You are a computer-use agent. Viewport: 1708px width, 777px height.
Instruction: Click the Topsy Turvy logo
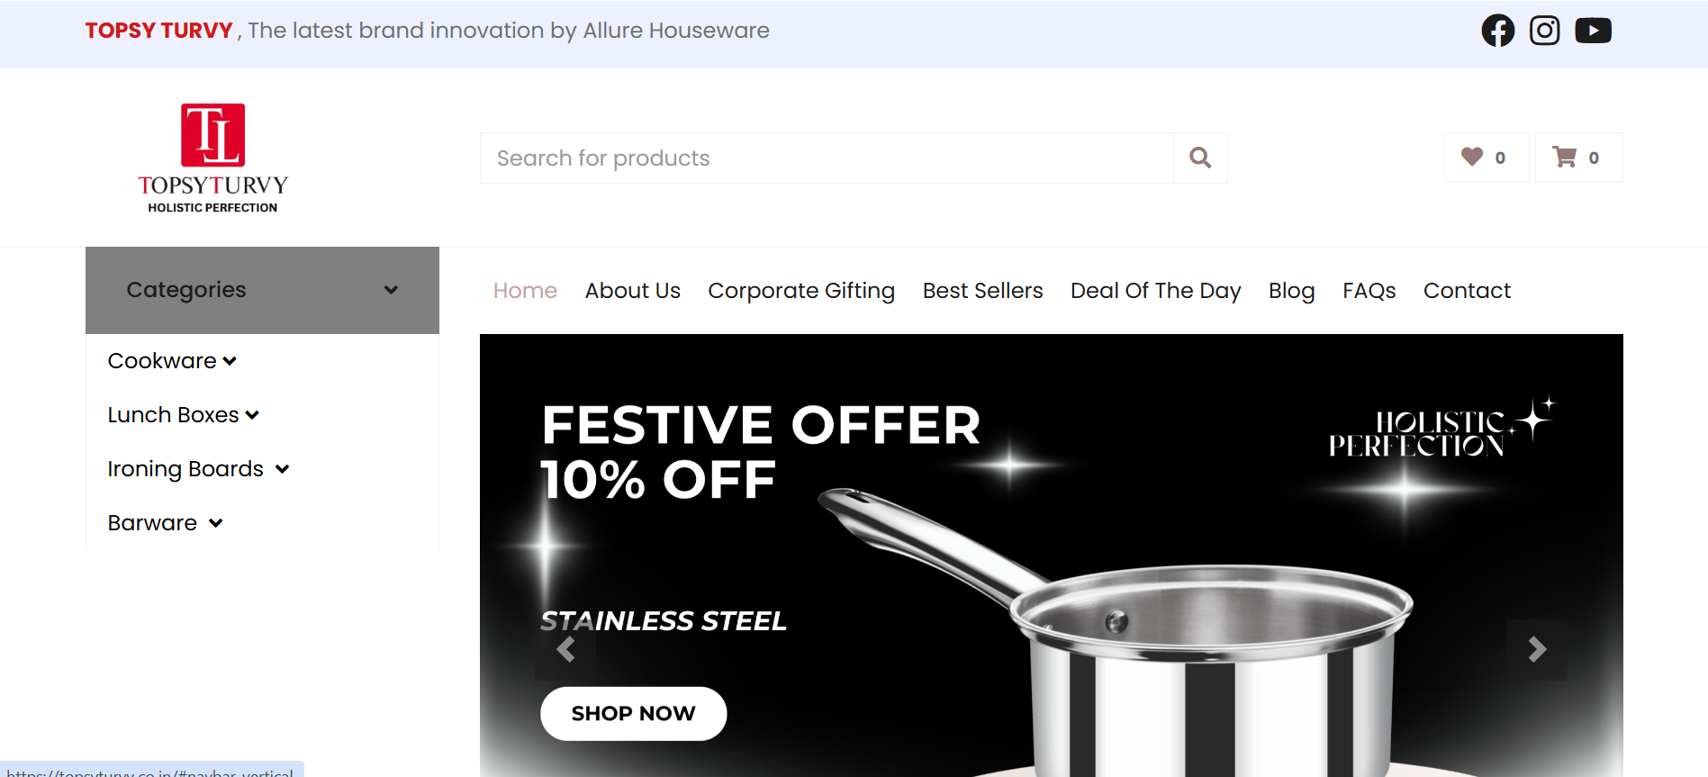(213, 158)
